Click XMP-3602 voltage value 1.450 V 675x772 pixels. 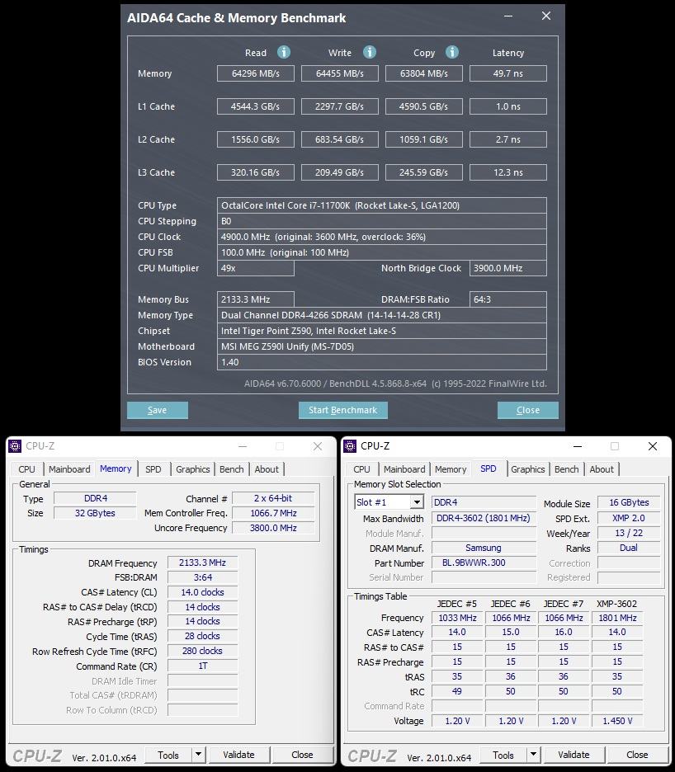pos(617,721)
